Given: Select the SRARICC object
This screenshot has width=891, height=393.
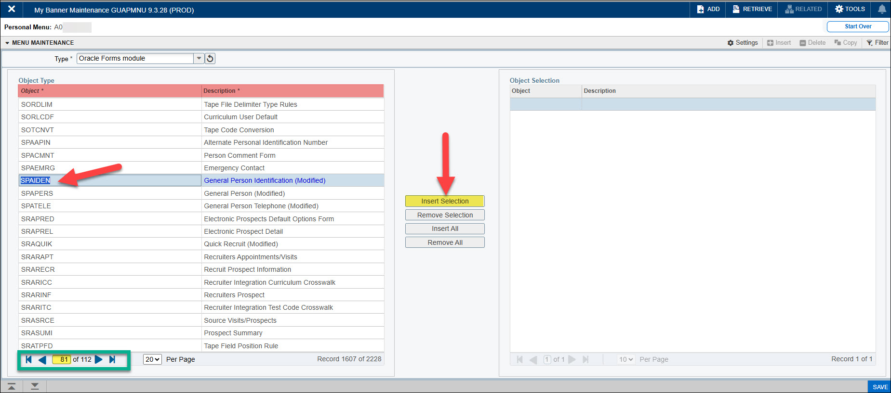Looking at the screenshot, I should (110, 282).
